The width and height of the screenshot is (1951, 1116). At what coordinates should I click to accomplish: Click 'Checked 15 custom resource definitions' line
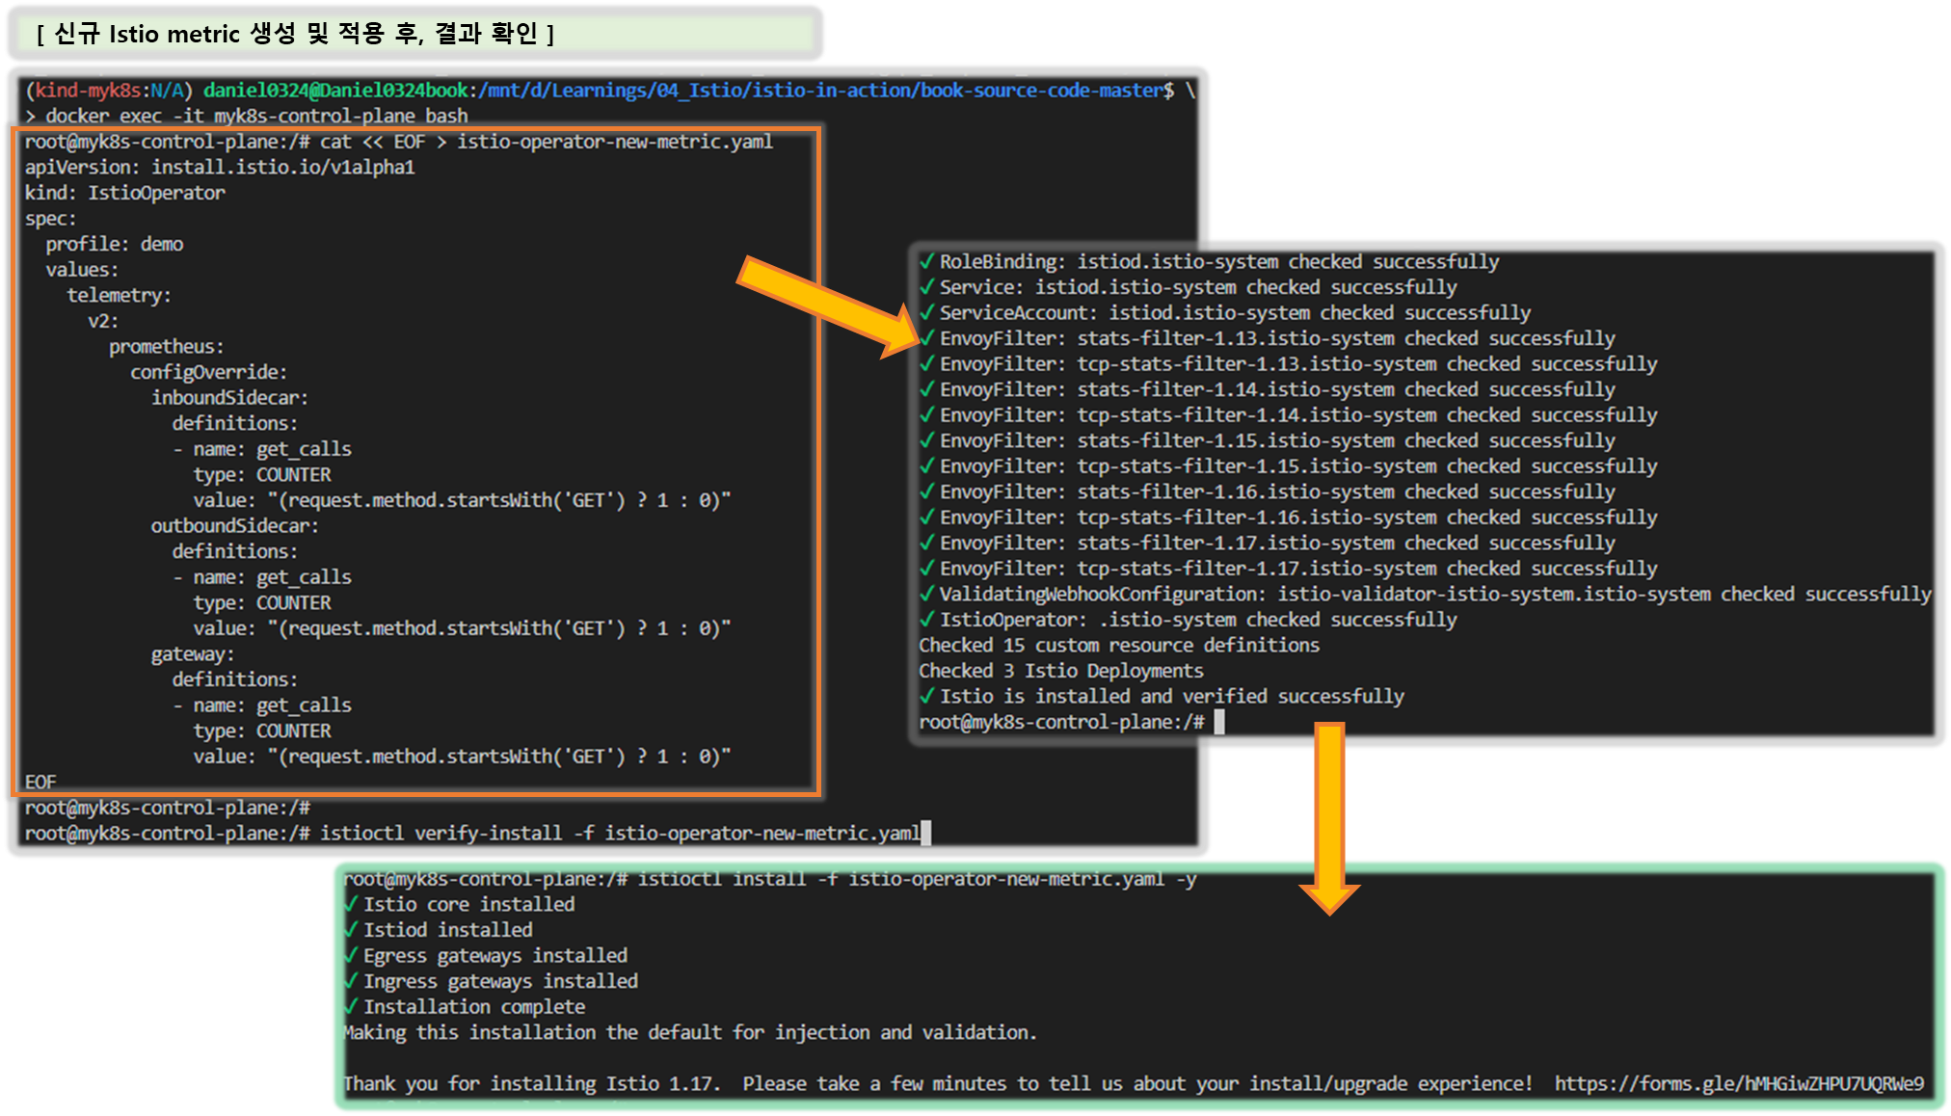[x=1118, y=645]
